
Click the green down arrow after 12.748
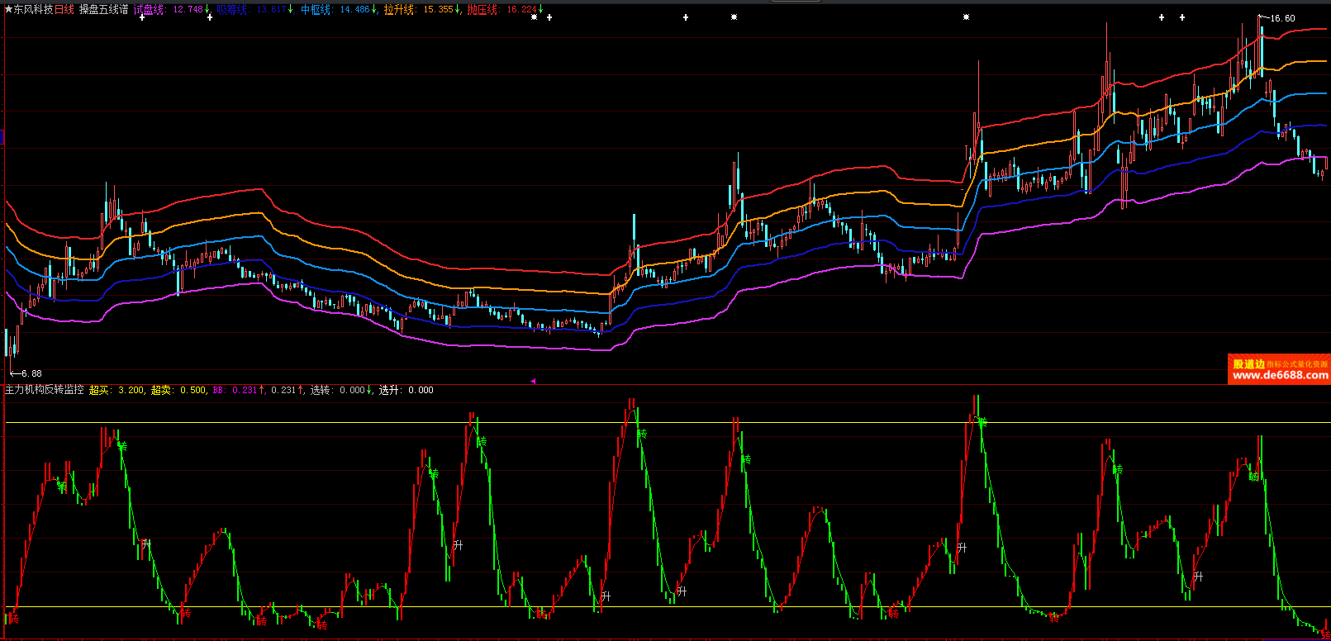[207, 9]
